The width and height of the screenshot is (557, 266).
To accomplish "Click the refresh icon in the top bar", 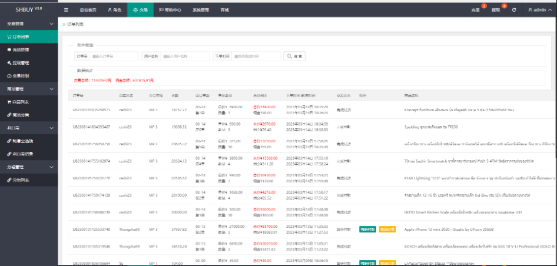I will coord(513,10).
